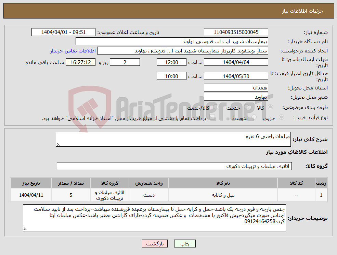Click the buyer notes textarea resize handle
This screenshot has height=255, width=337.
(25, 229)
